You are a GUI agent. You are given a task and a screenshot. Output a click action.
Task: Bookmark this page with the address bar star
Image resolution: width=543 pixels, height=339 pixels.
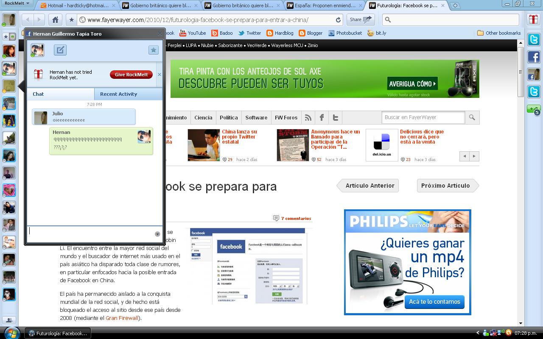pos(71,19)
